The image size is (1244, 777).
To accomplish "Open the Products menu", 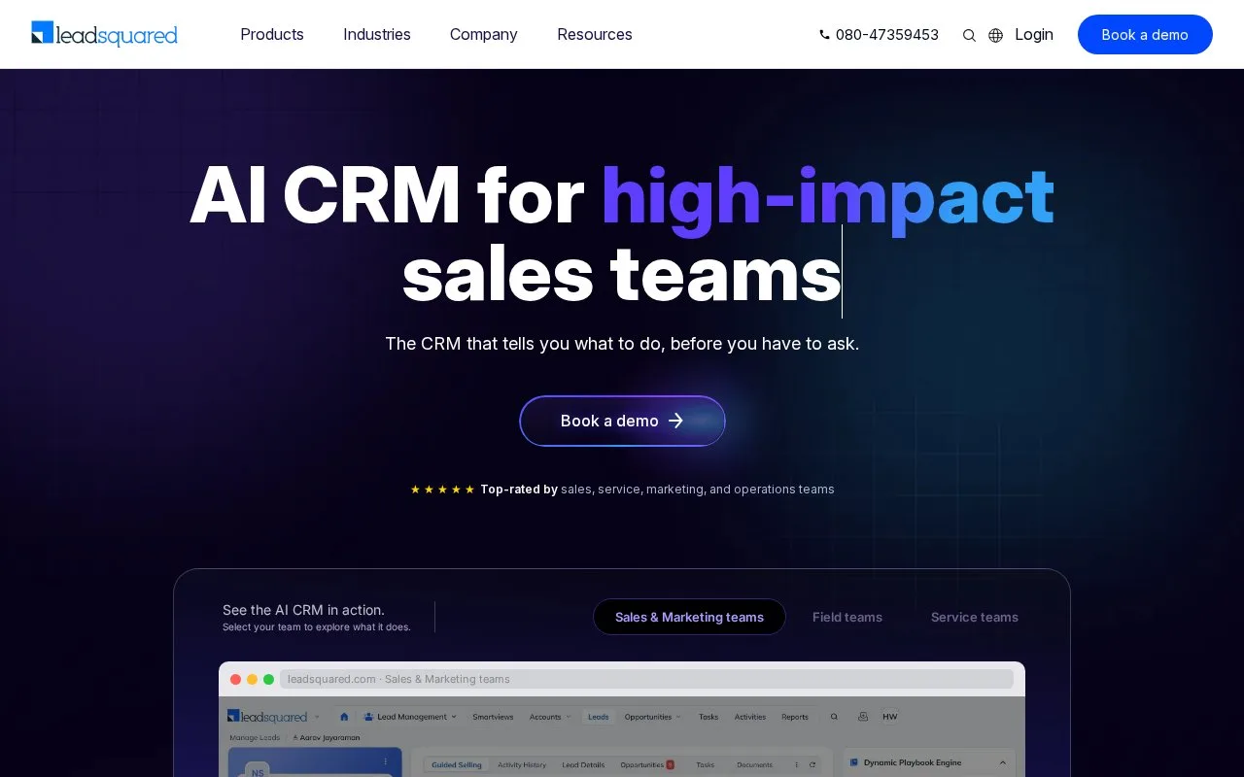I will click(272, 35).
